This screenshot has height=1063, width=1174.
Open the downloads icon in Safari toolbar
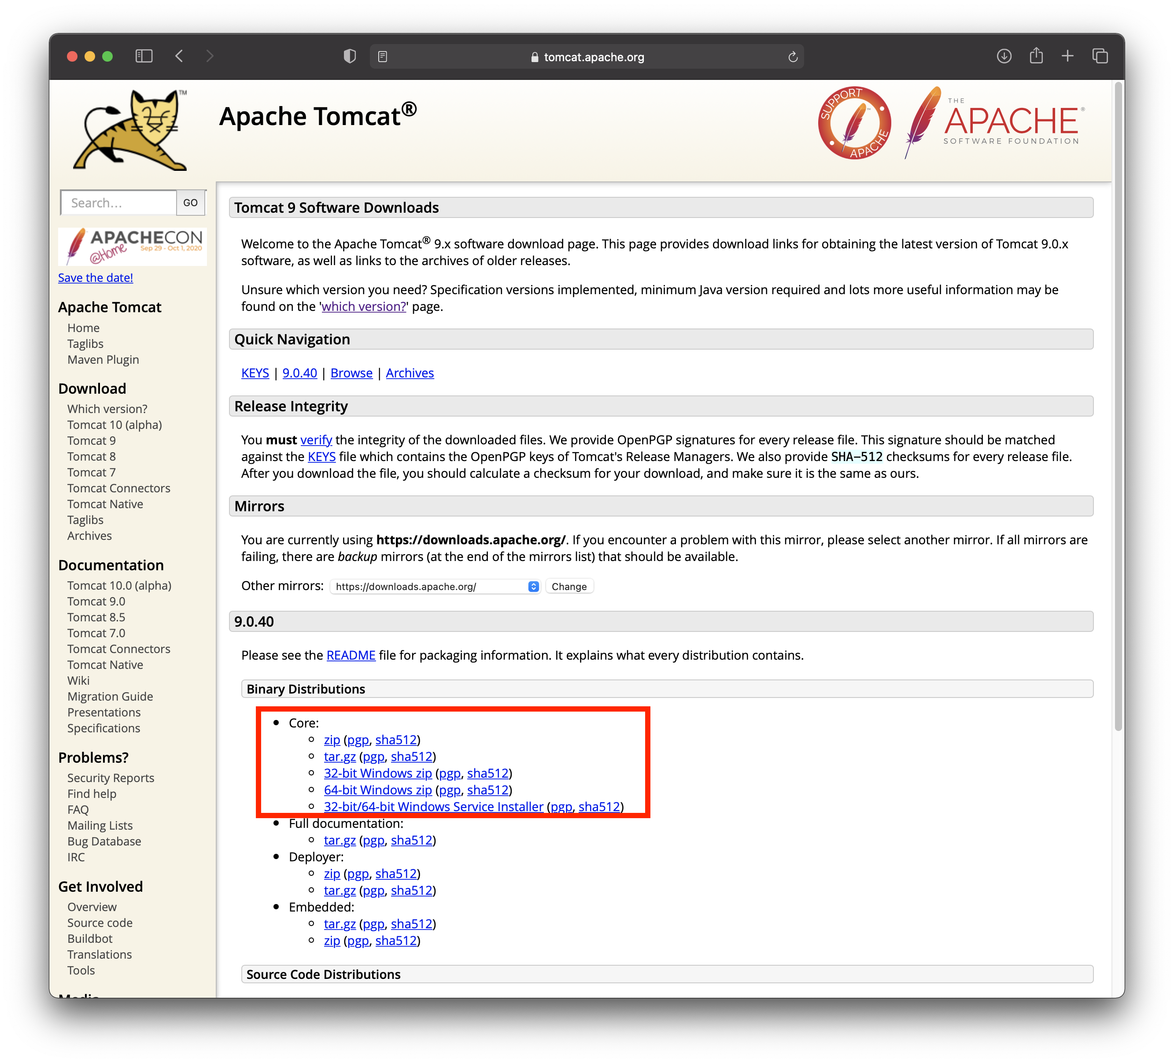[x=1004, y=56]
